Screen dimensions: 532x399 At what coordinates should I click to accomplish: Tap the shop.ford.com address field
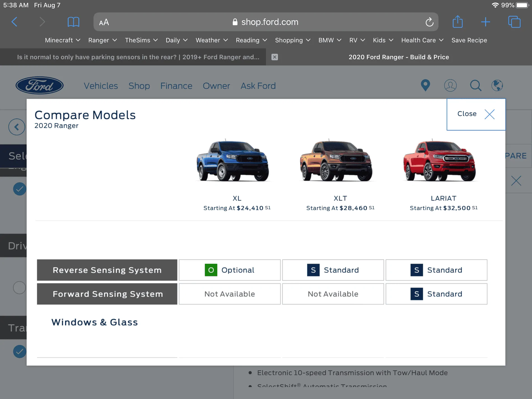(x=266, y=22)
